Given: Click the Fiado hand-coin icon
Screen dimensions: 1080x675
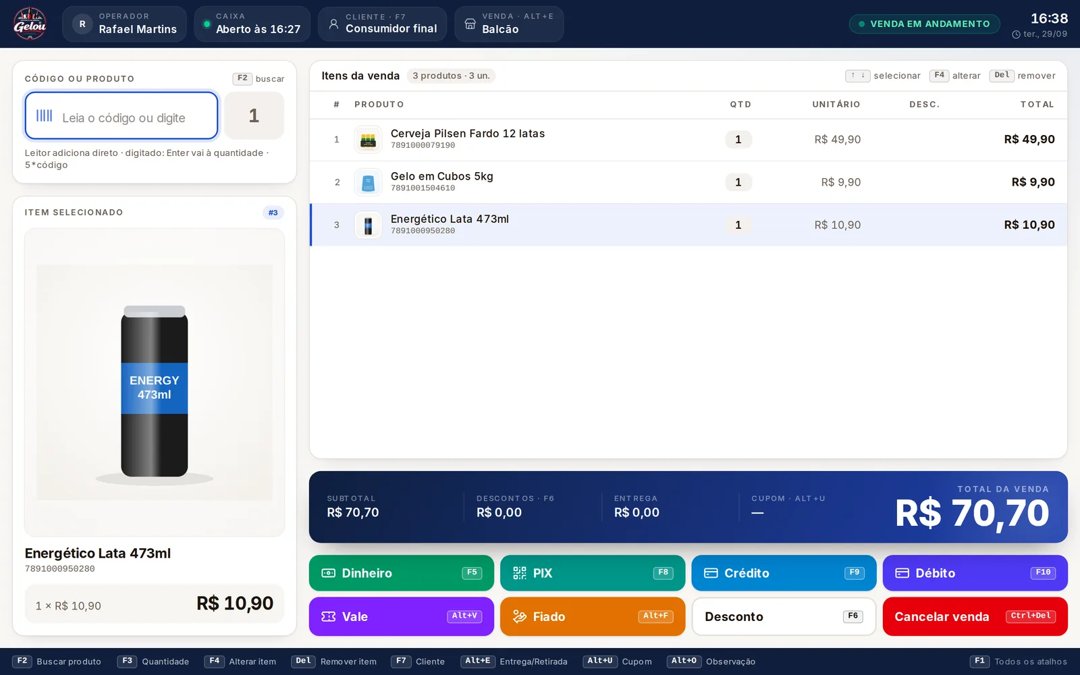Looking at the screenshot, I should click(x=520, y=616).
